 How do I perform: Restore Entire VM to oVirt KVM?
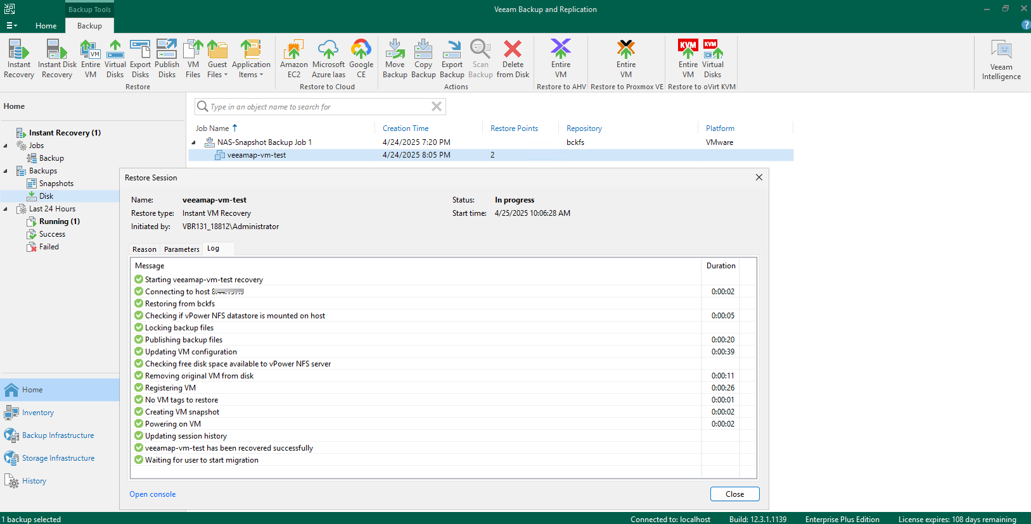click(688, 59)
